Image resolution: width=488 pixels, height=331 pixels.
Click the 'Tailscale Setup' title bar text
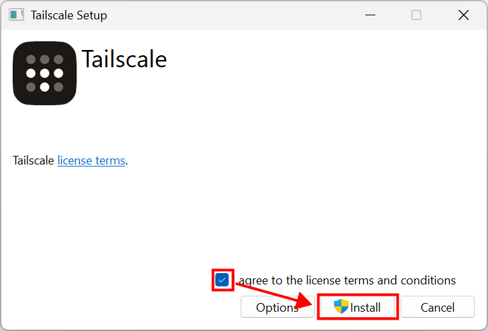click(69, 15)
